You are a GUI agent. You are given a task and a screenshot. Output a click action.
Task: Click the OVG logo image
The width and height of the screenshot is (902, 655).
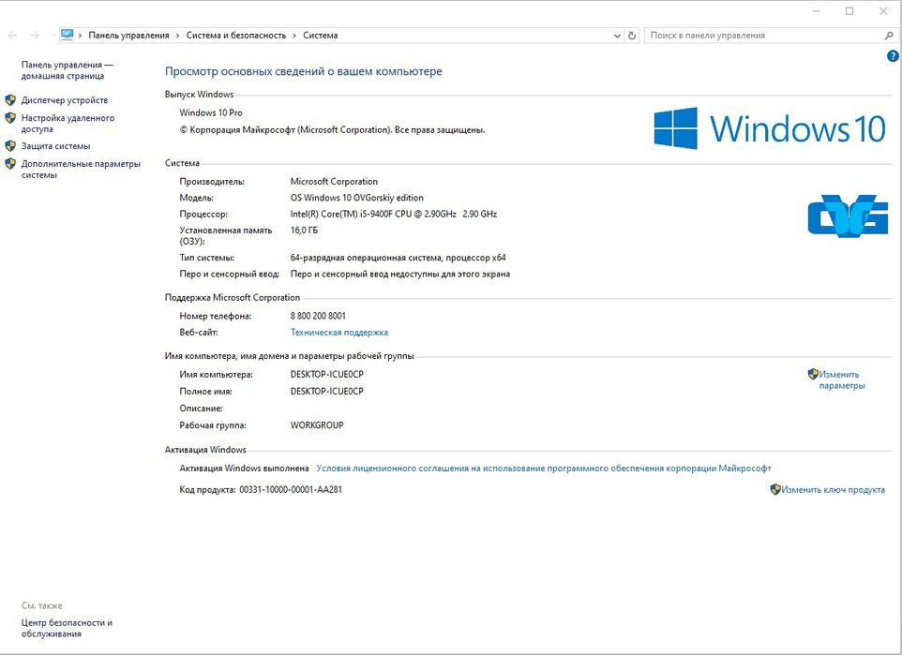point(848,216)
